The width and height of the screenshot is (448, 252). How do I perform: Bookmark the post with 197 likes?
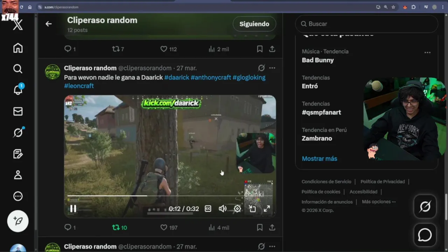(x=260, y=227)
